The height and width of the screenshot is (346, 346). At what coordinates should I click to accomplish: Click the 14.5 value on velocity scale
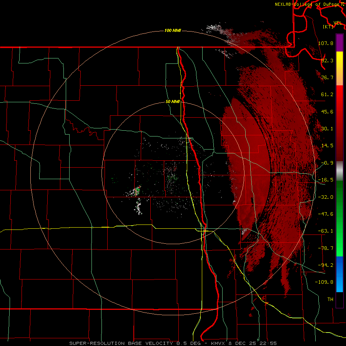327,146
